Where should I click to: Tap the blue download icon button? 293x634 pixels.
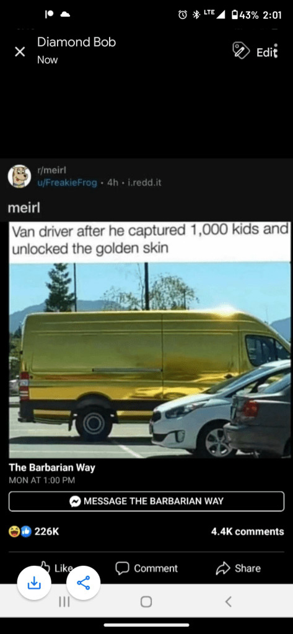point(34,583)
